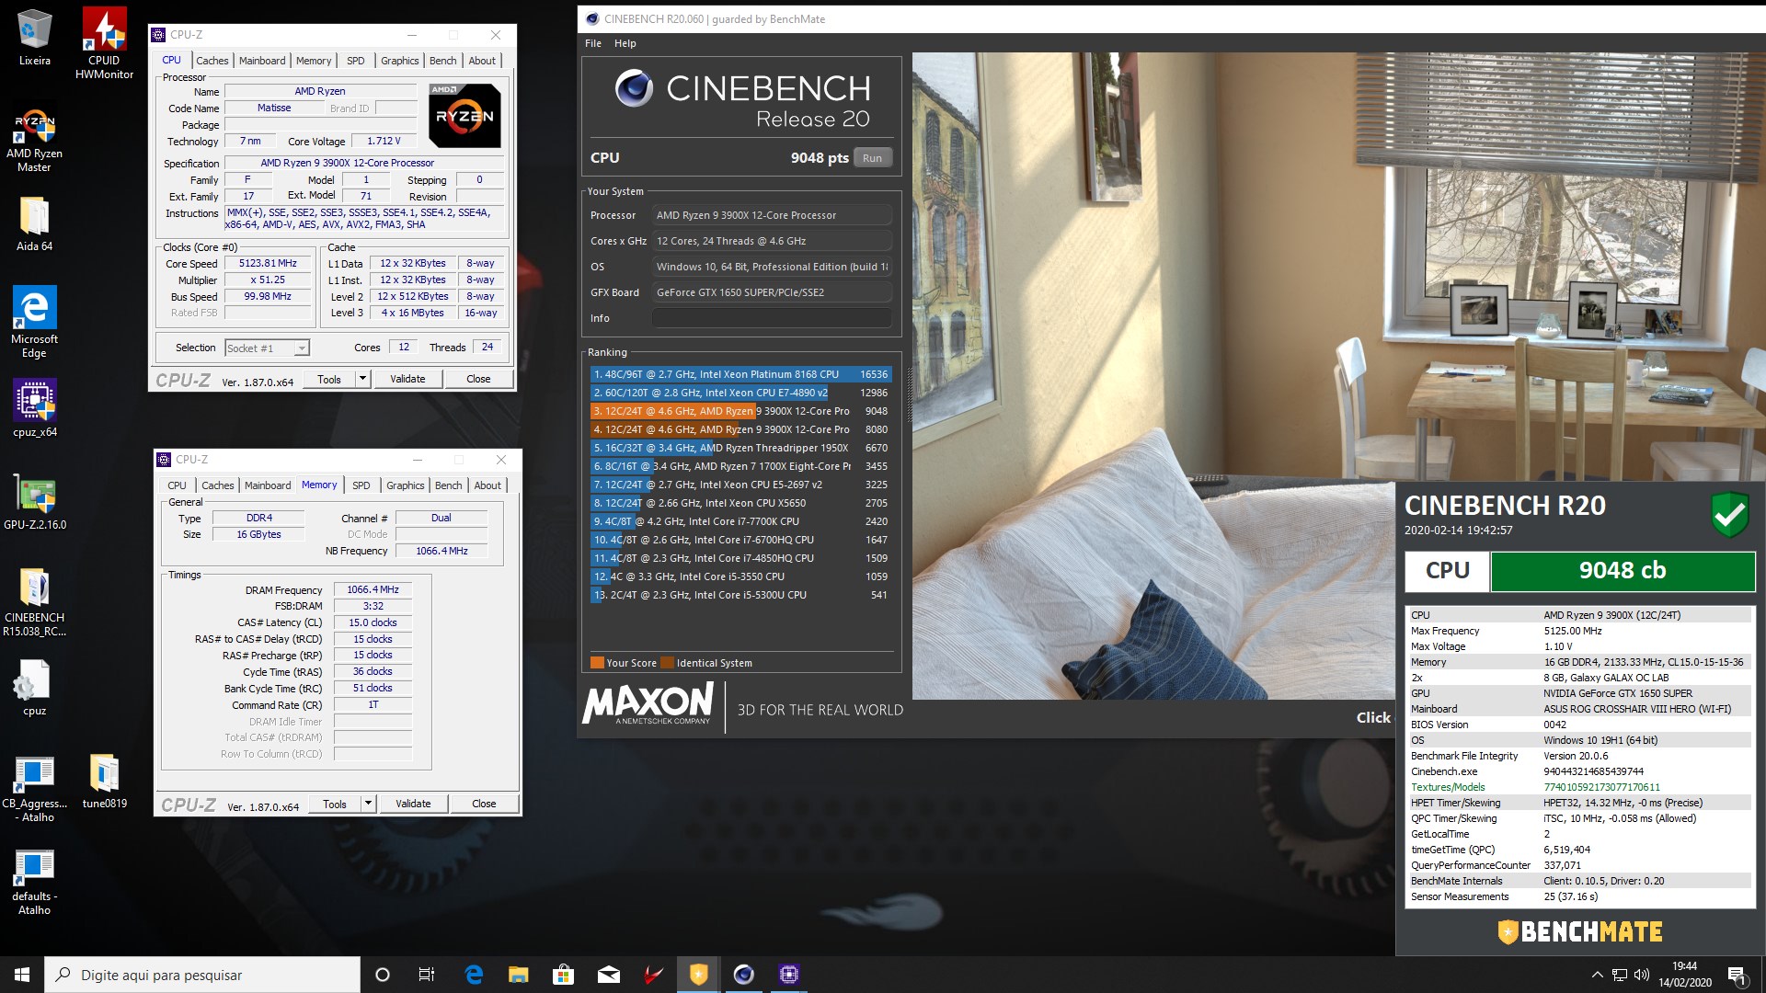This screenshot has width=1766, height=993.
Task: Launch Edge from the taskbar
Action: click(474, 975)
